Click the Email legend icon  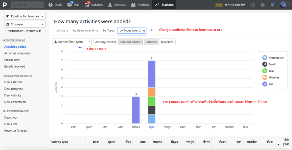(265, 64)
